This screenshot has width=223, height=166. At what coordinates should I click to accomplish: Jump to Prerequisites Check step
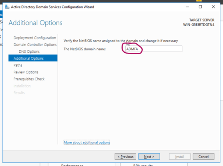pos(29,79)
